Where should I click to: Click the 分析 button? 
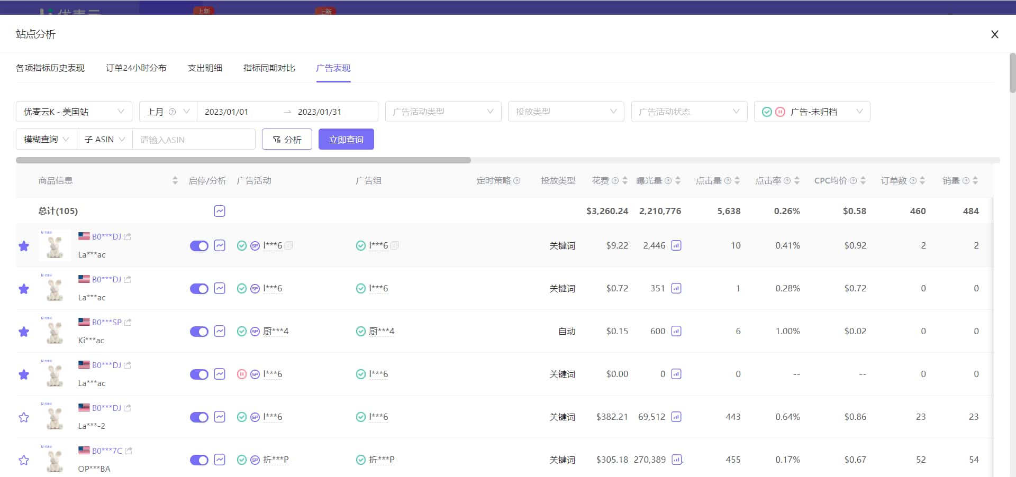pyautogui.click(x=287, y=139)
